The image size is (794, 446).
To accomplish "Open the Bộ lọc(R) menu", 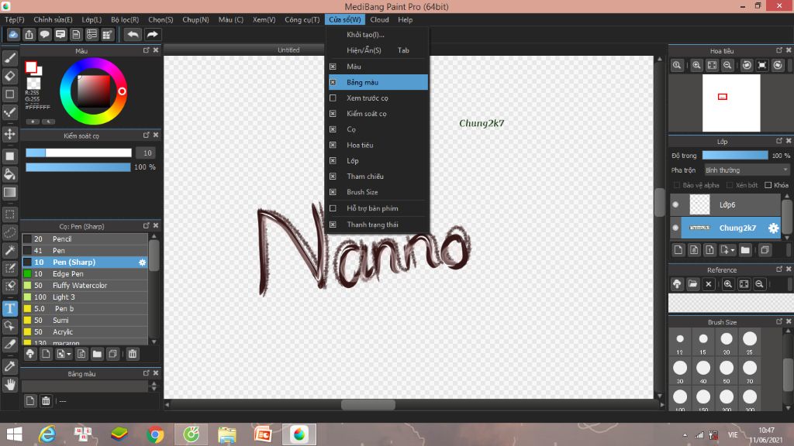I will point(125,19).
